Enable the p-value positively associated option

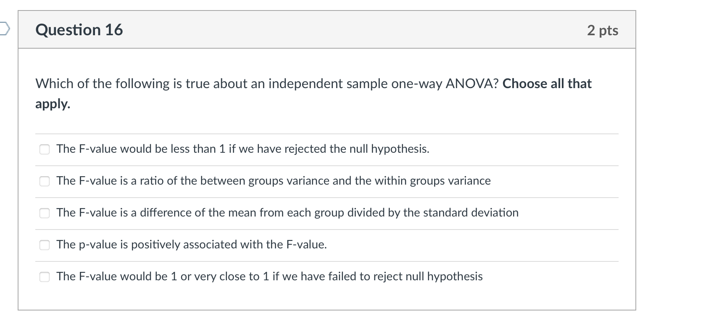[x=45, y=245]
